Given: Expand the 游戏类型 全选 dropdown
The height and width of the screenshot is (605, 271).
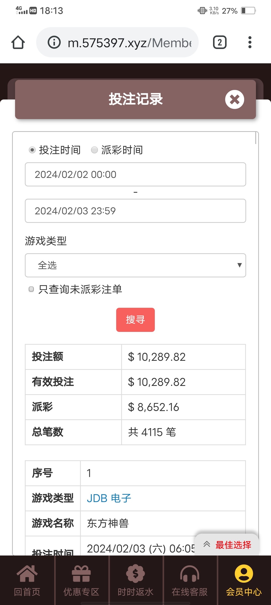Looking at the screenshot, I should click(135, 265).
